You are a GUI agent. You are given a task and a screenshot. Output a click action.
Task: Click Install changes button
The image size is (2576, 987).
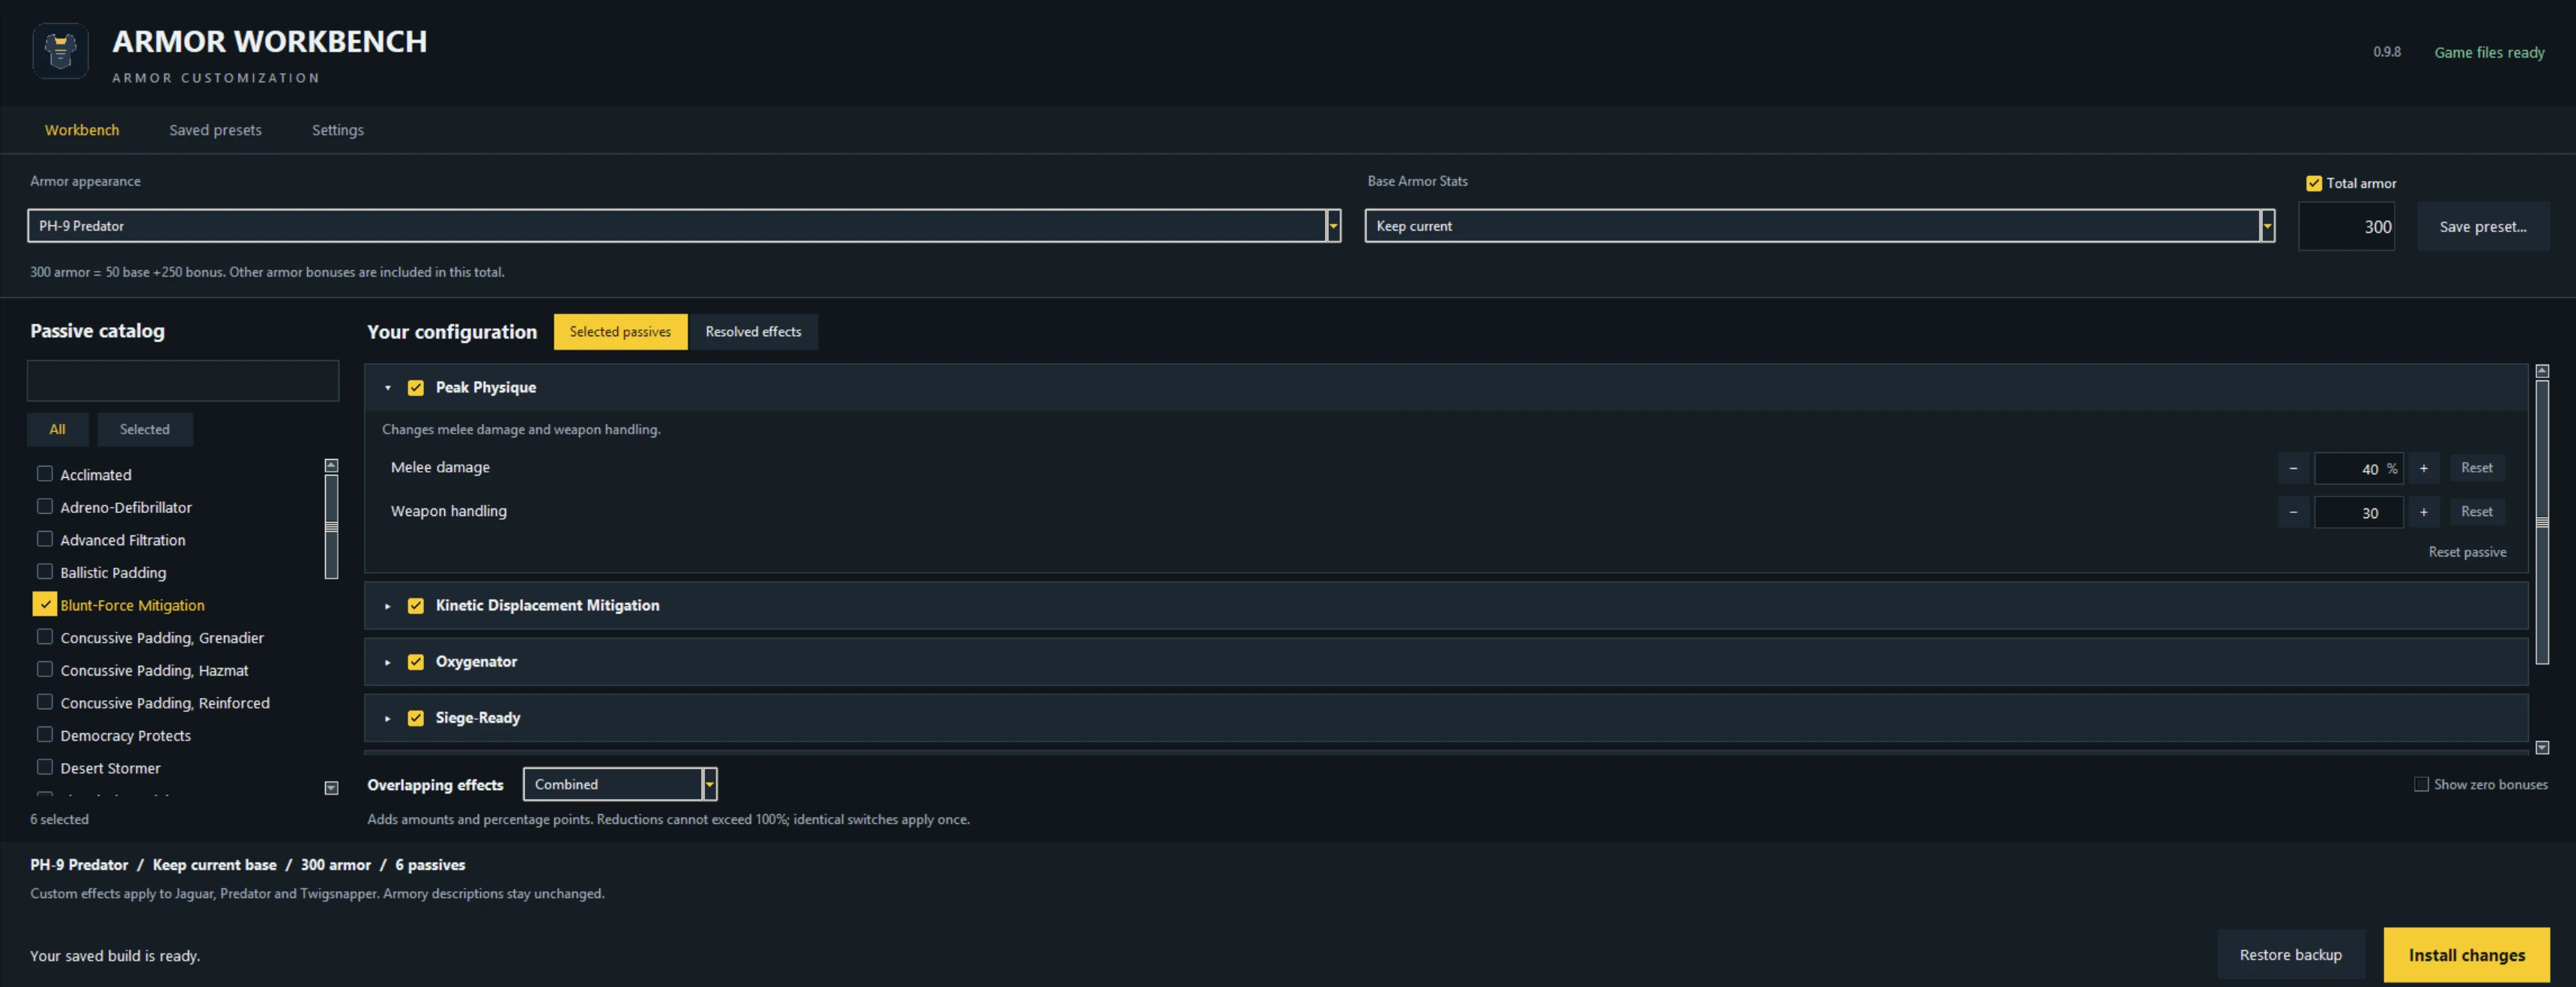2466,955
